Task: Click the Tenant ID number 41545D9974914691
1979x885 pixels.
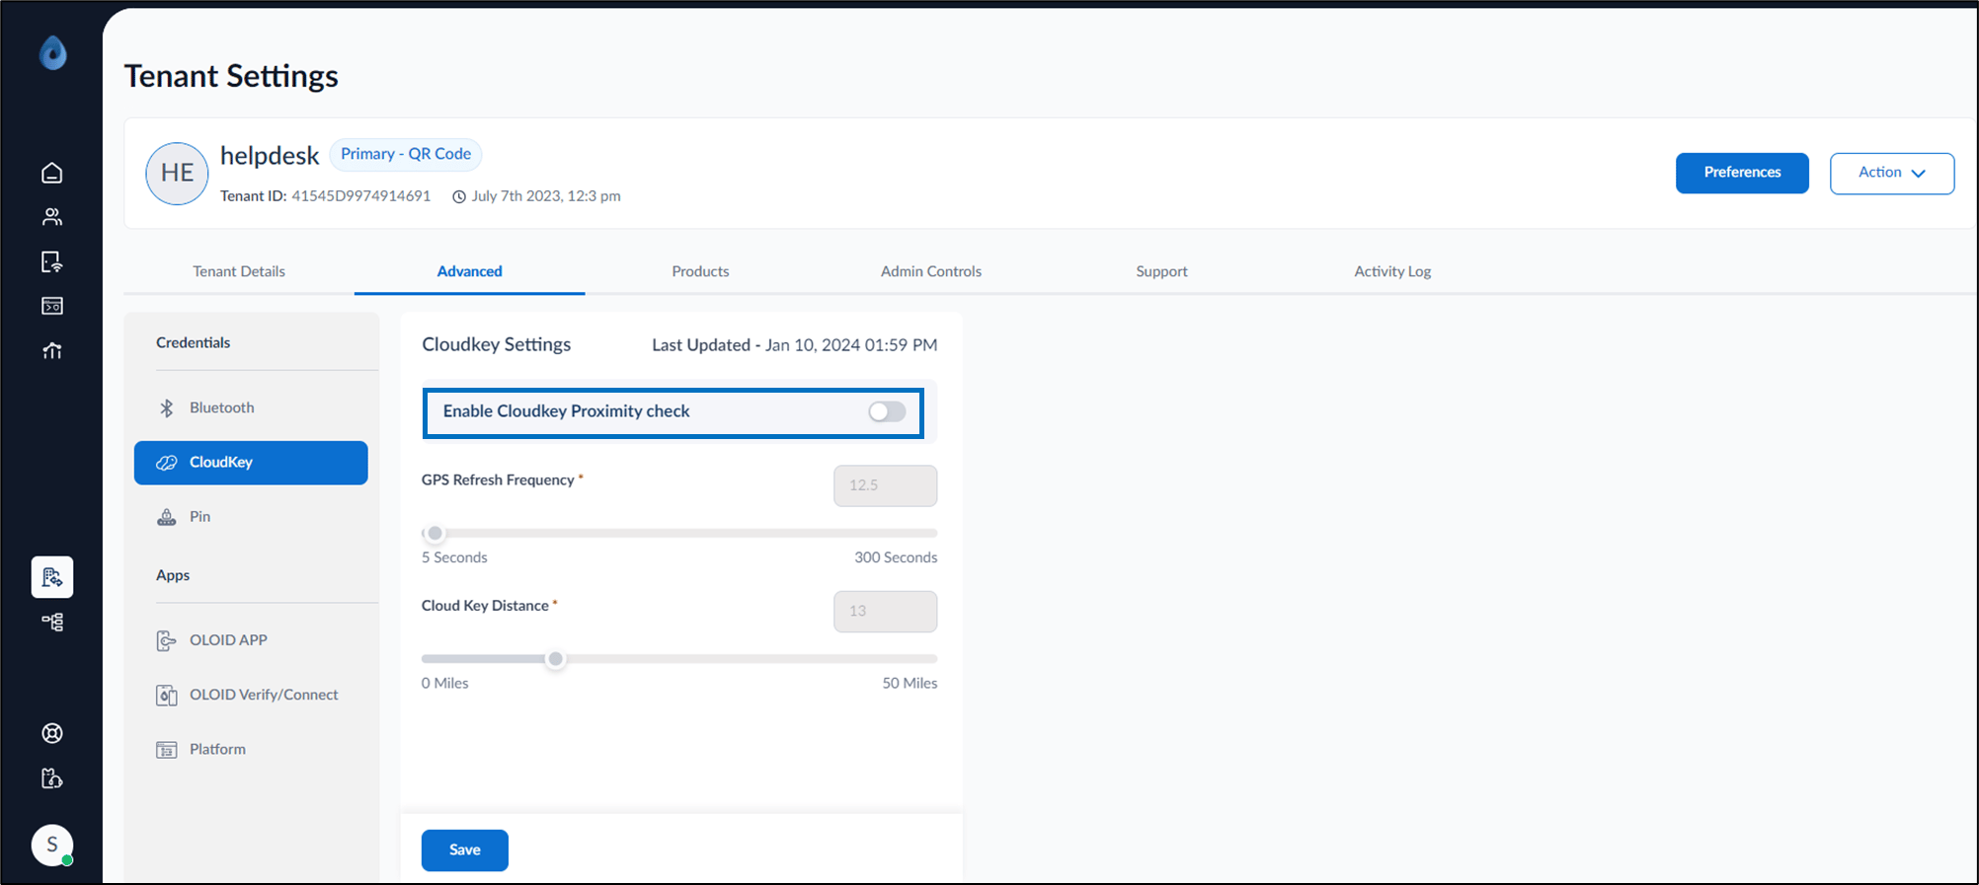Action: 361,196
